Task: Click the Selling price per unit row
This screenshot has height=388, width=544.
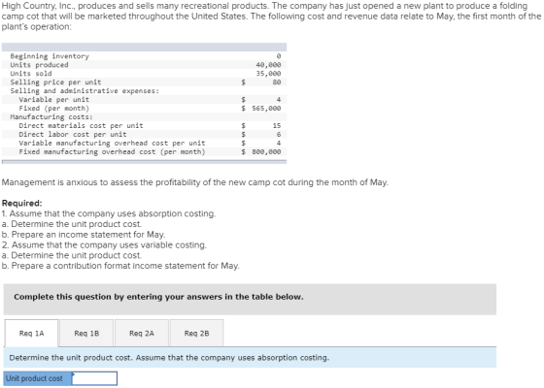Action: (145, 82)
